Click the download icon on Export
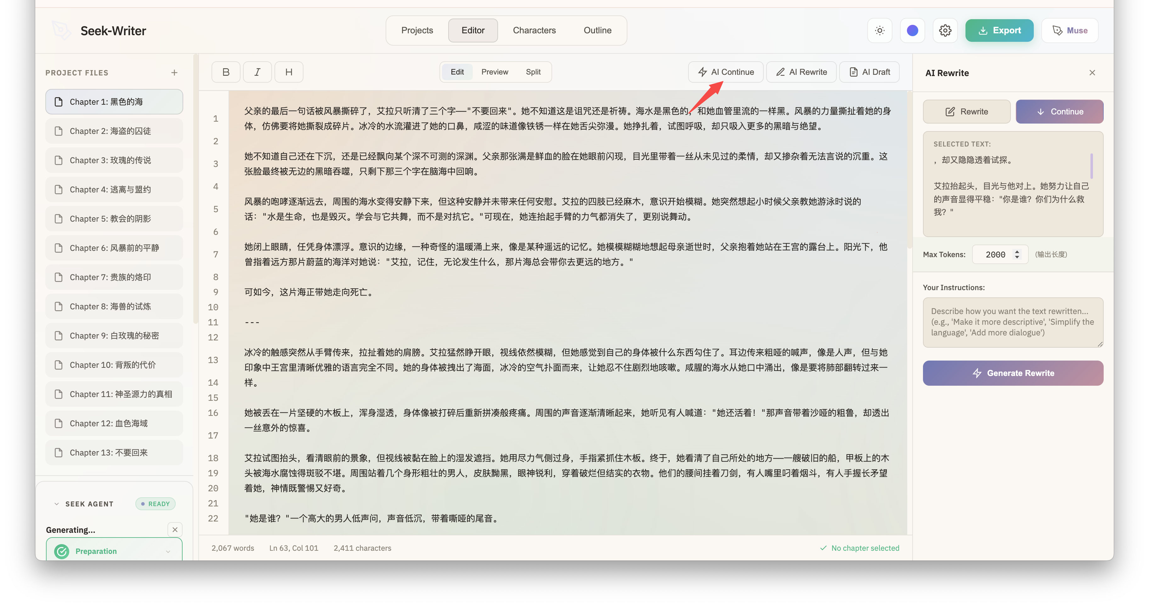The height and width of the screenshot is (607, 1149). [x=982, y=30]
